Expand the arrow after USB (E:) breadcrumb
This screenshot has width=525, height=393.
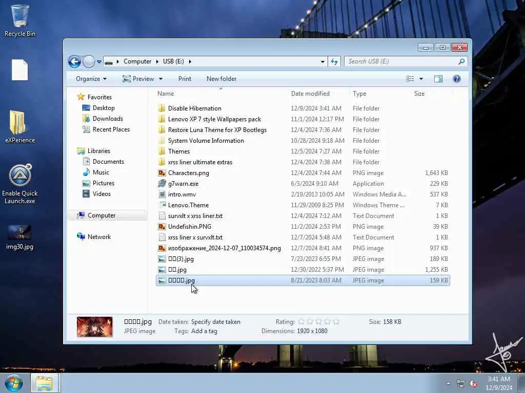190,61
